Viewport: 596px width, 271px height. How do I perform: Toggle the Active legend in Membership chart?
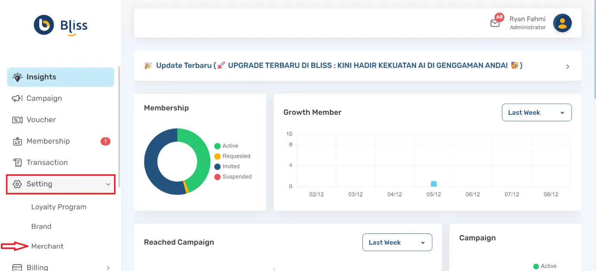coord(226,146)
